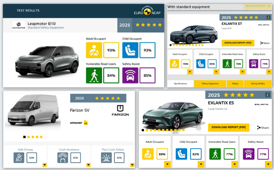Click EXLANTIX ES Safety Assist icon
The height and width of the screenshot is (170, 274).
[x=249, y=154]
